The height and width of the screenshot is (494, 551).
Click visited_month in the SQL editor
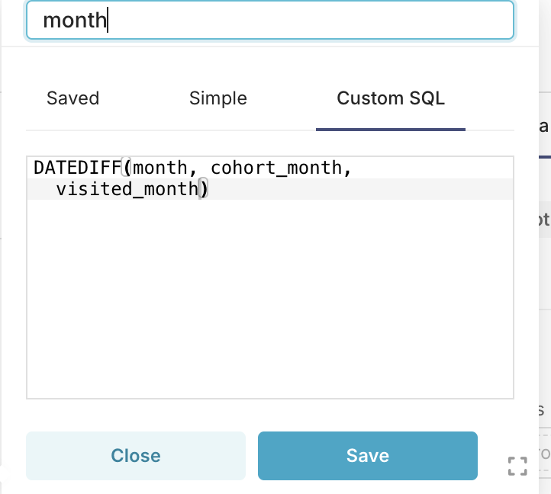click(x=127, y=189)
